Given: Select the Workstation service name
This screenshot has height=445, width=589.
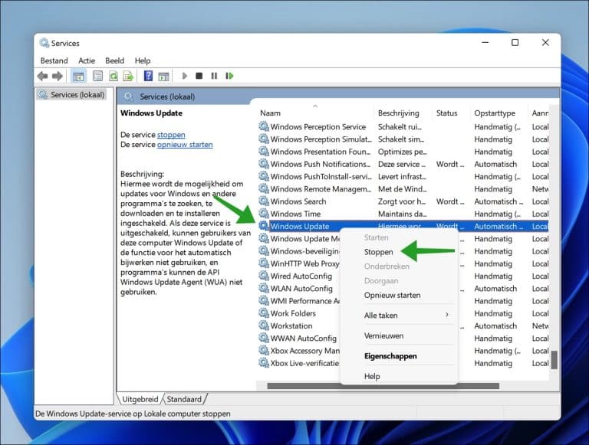Looking at the screenshot, I should pyautogui.click(x=291, y=326).
